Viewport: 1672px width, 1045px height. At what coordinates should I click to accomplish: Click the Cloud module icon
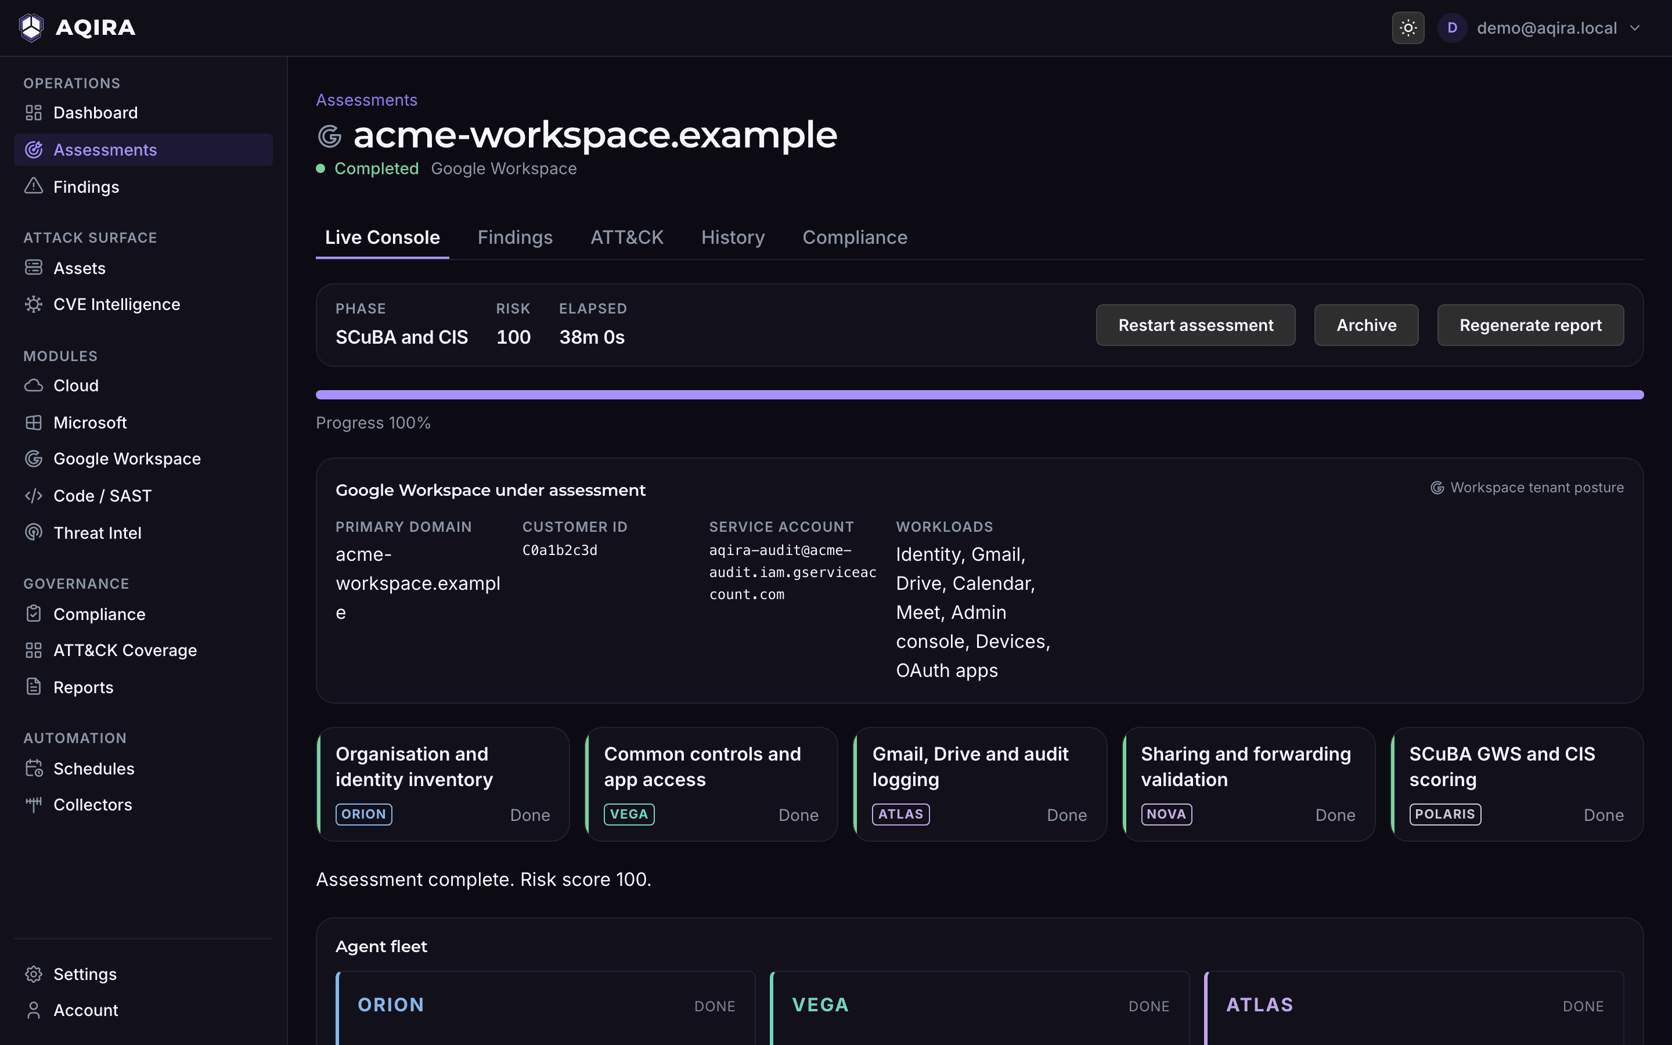point(33,385)
